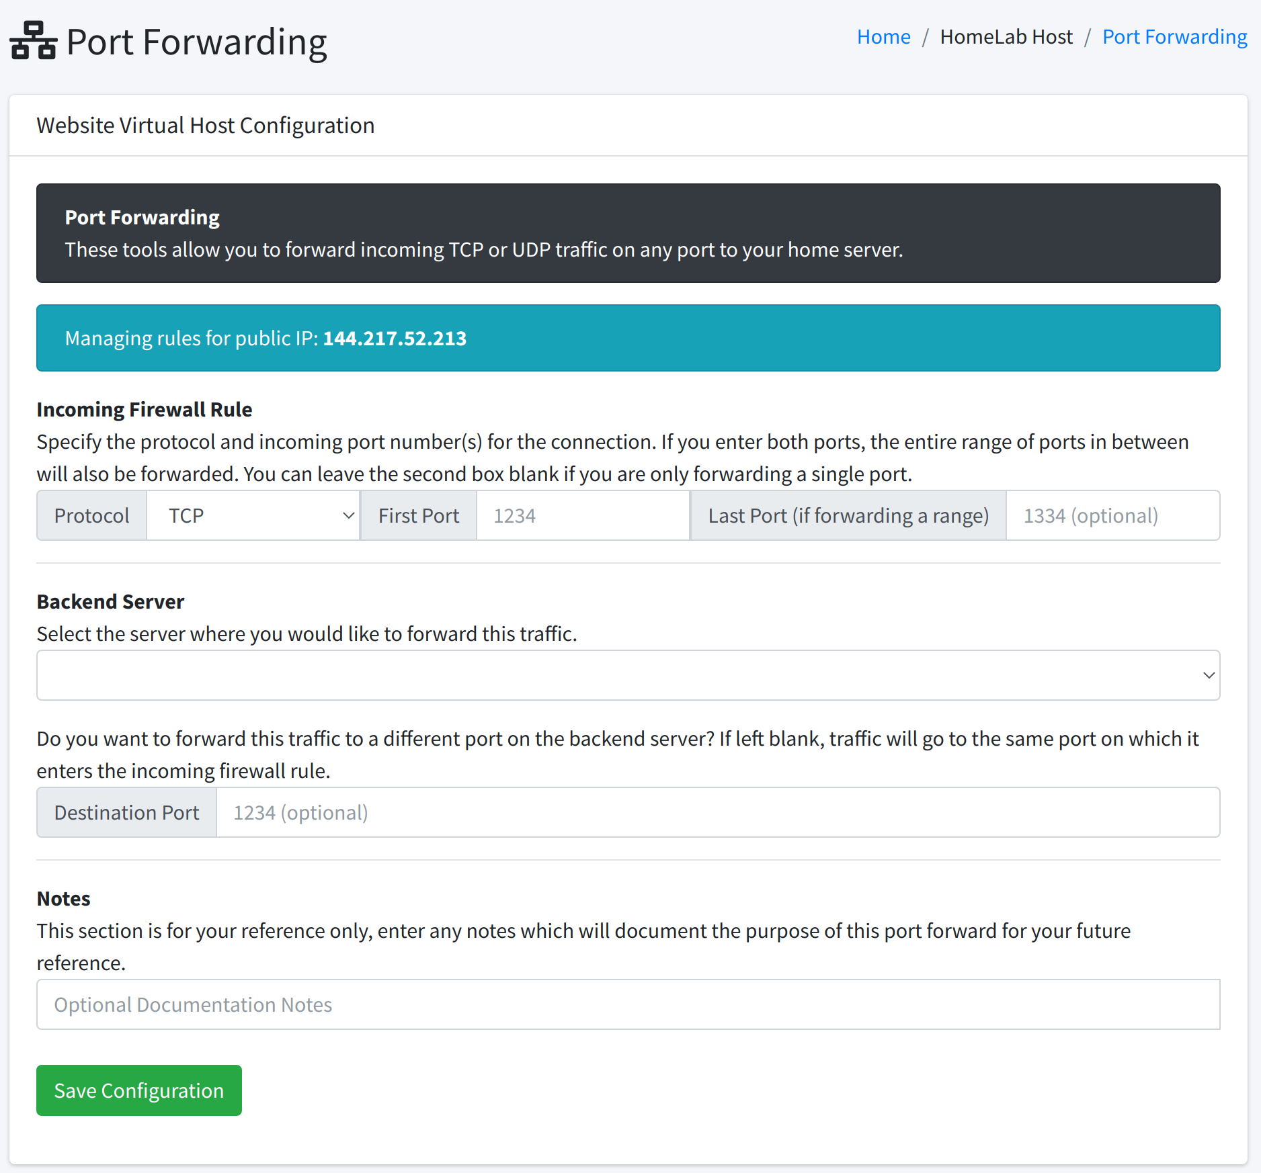1261x1173 pixels.
Task: Open the Protocol dropdown showing TCP
Action: [x=253, y=515]
